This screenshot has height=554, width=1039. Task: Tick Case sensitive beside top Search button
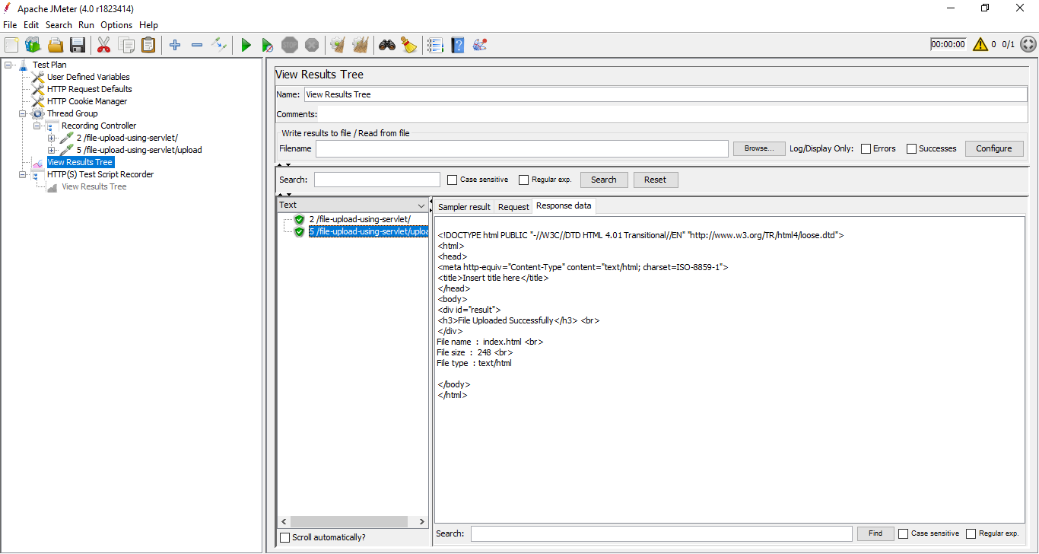click(x=453, y=180)
